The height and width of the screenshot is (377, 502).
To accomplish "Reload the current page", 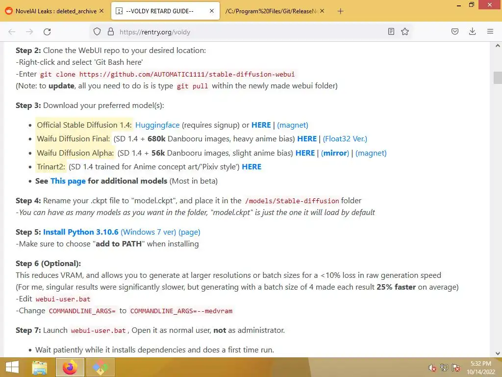I will [x=47, y=32].
